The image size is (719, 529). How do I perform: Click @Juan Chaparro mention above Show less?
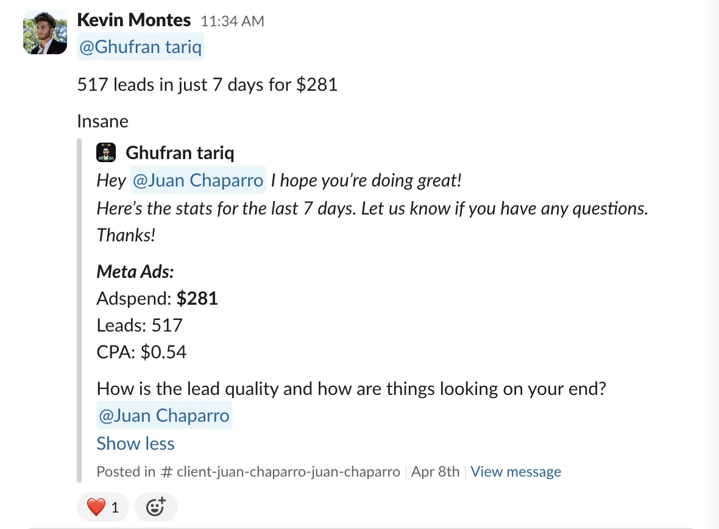tap(164, 415)
